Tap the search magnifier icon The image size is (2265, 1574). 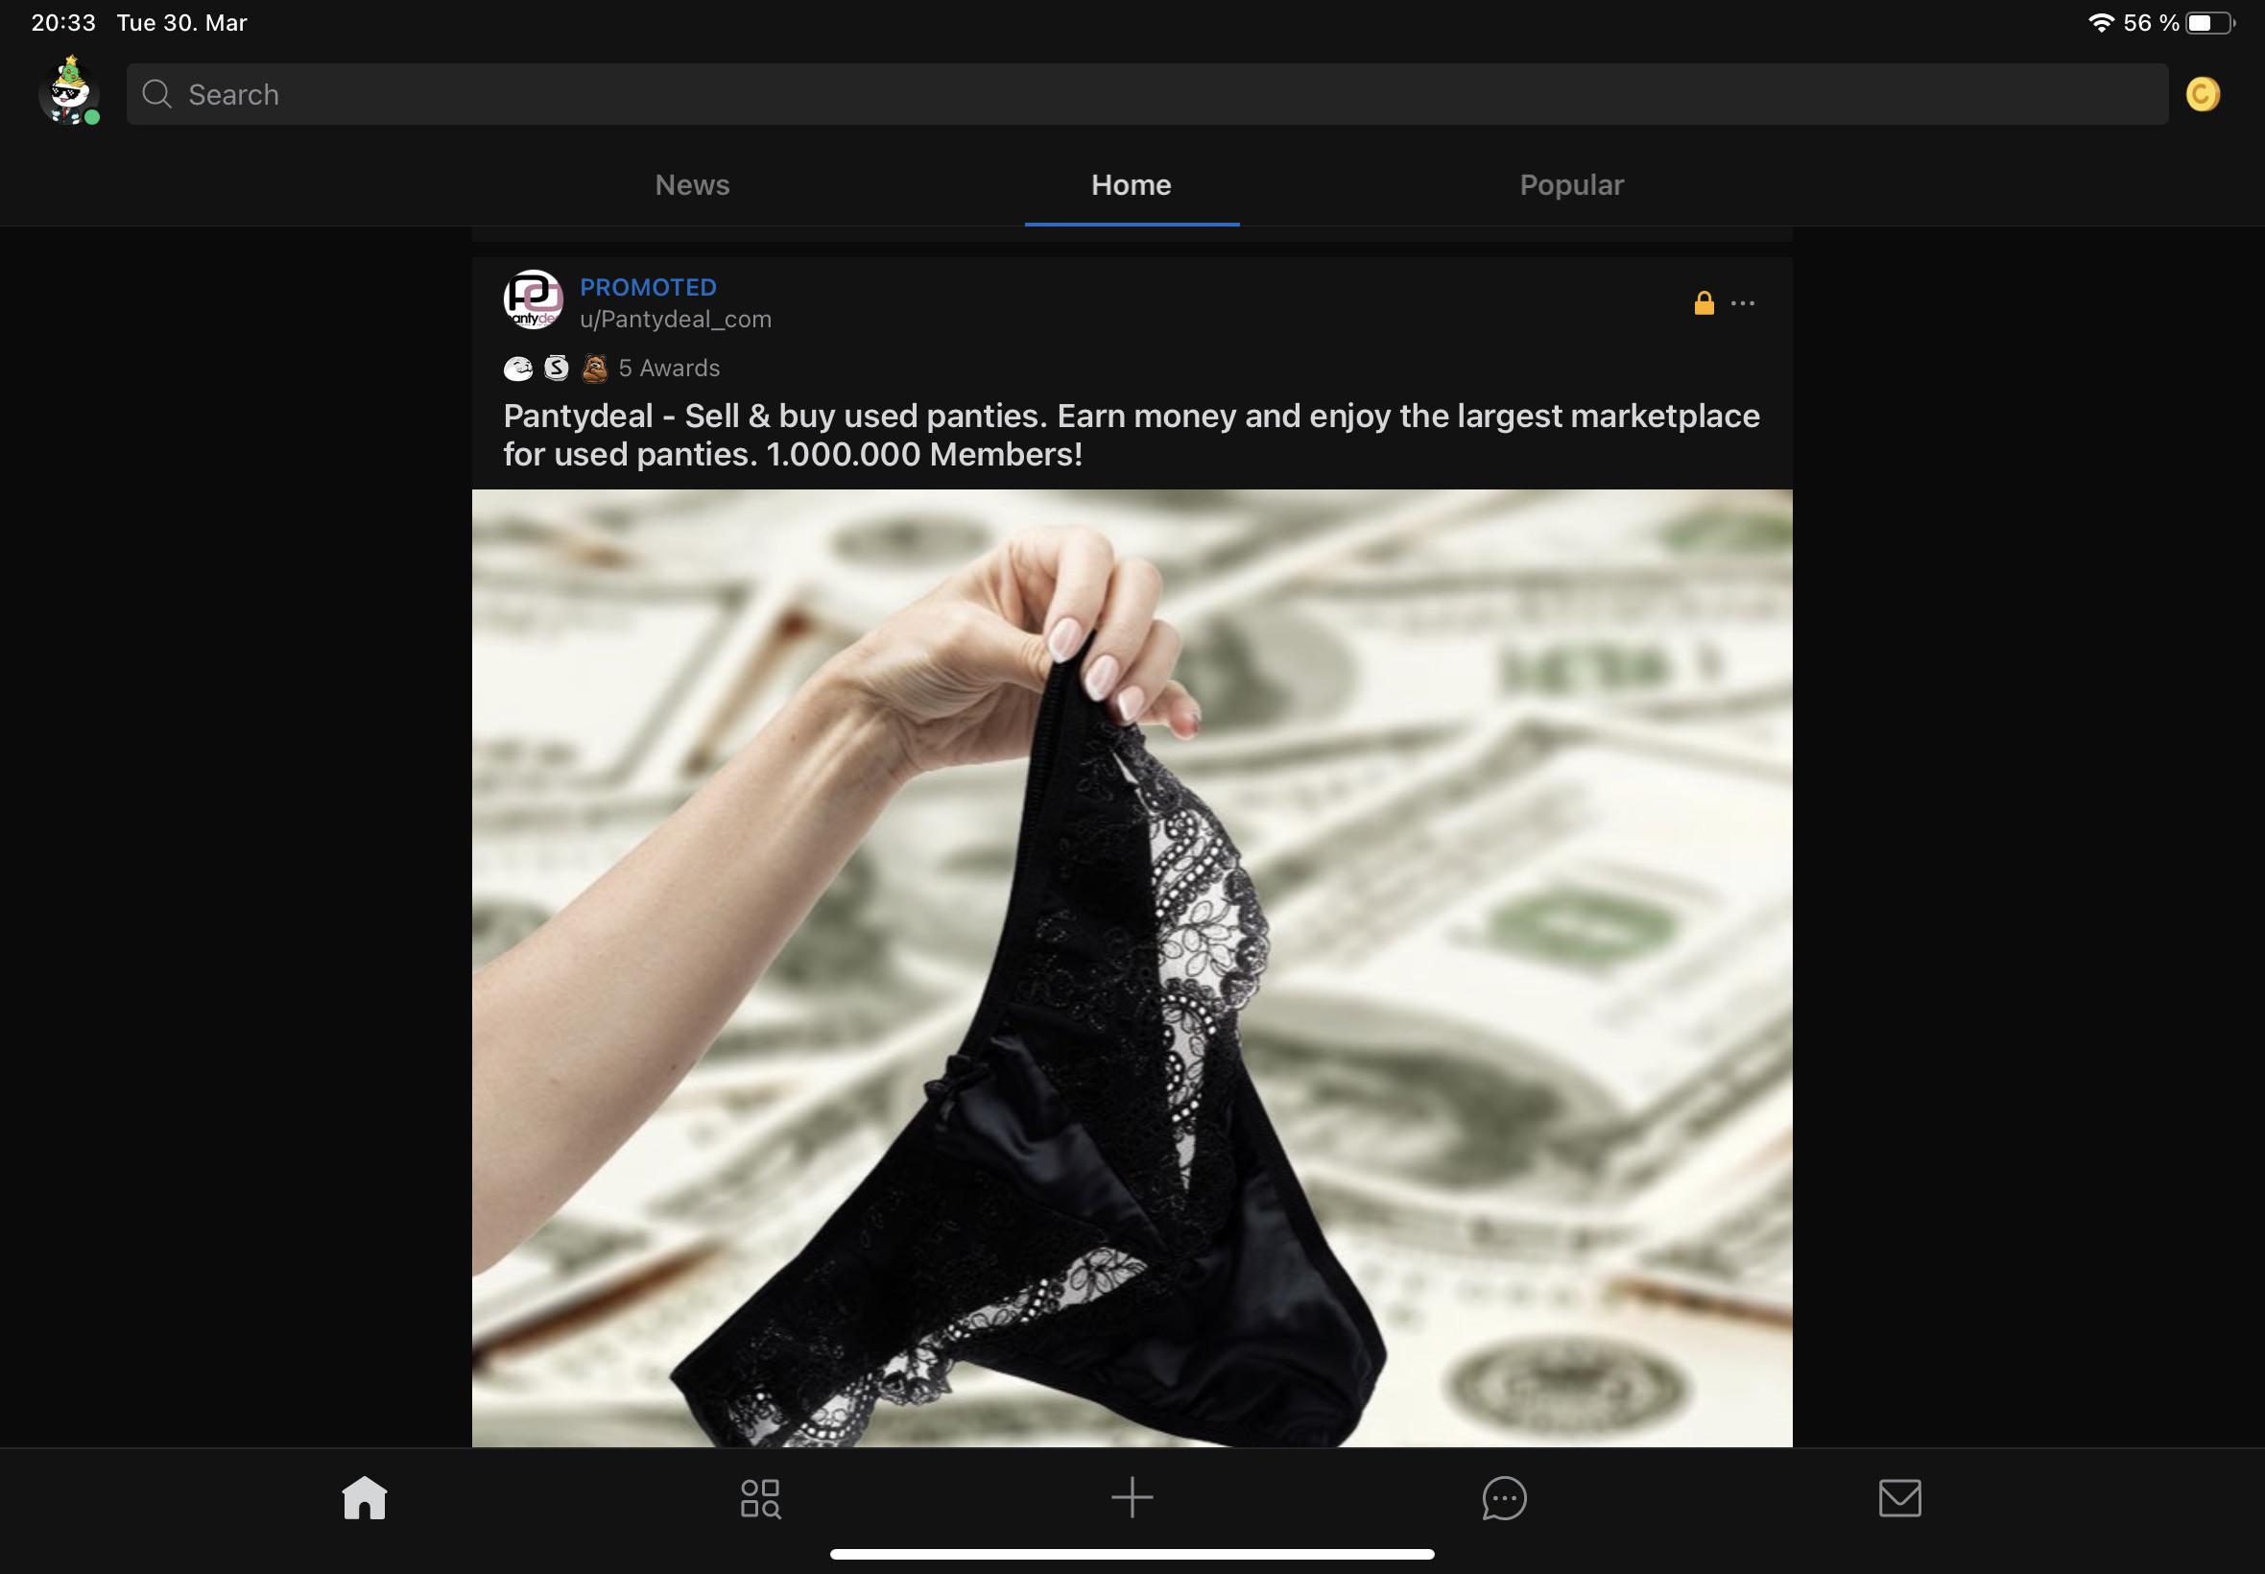click(x=156, y=95)
